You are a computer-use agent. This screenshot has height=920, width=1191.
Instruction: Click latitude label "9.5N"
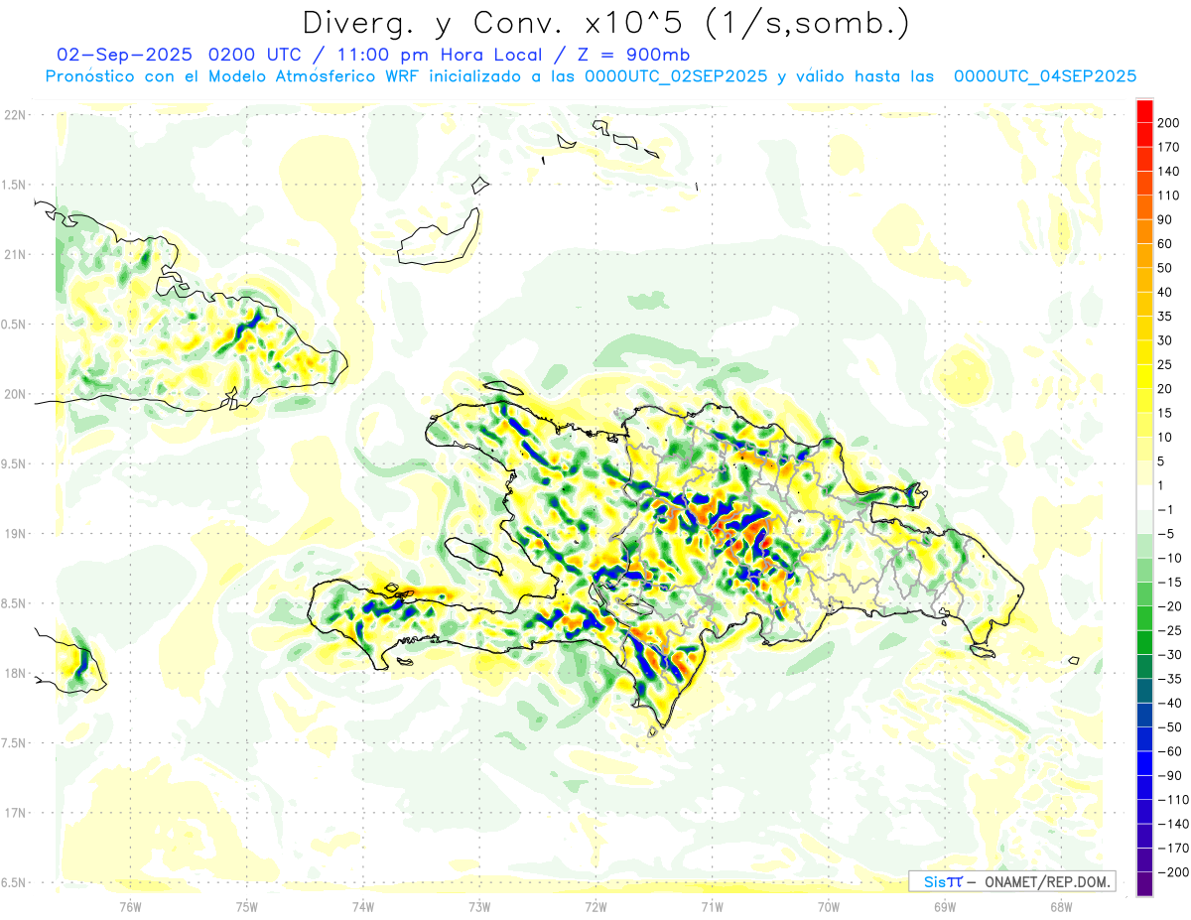15,463
